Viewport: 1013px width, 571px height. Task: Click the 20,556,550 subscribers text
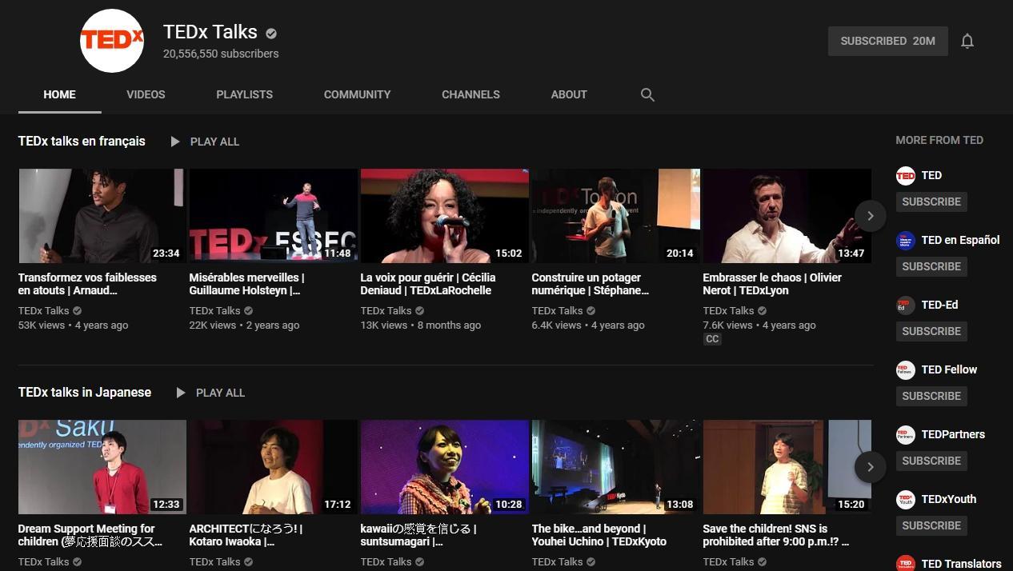pyautogui.click(x=221, y=54)
